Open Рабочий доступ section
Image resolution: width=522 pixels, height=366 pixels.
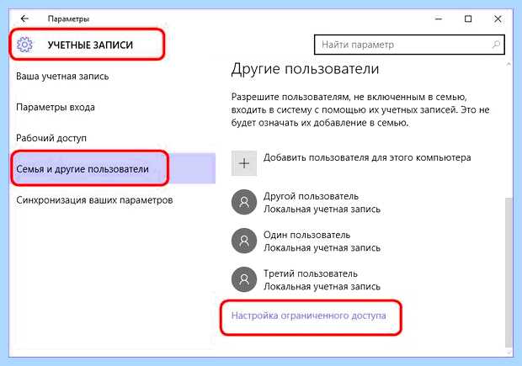(x=51, y=138)
